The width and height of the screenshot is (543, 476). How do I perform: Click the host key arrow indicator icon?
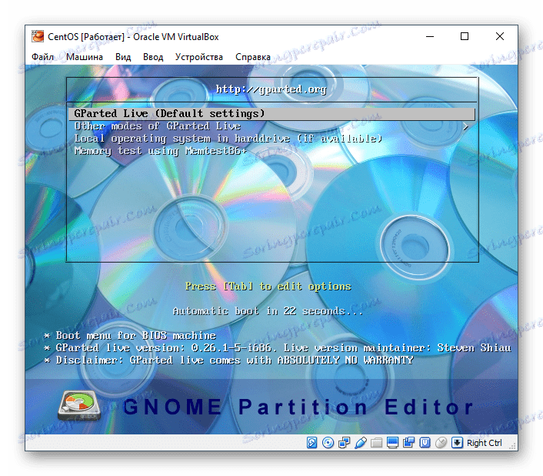click(x=457, y=443)
